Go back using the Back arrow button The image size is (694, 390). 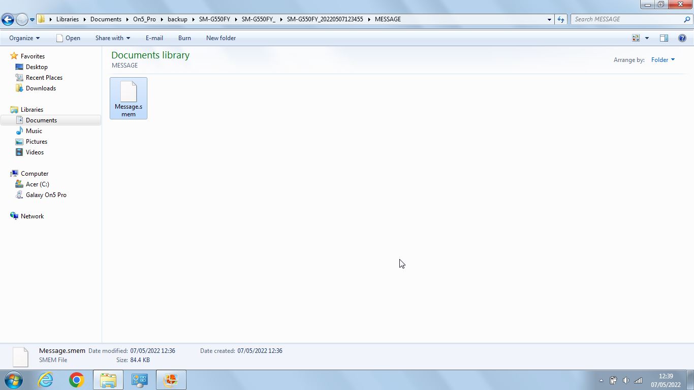(x=8, y=19)
